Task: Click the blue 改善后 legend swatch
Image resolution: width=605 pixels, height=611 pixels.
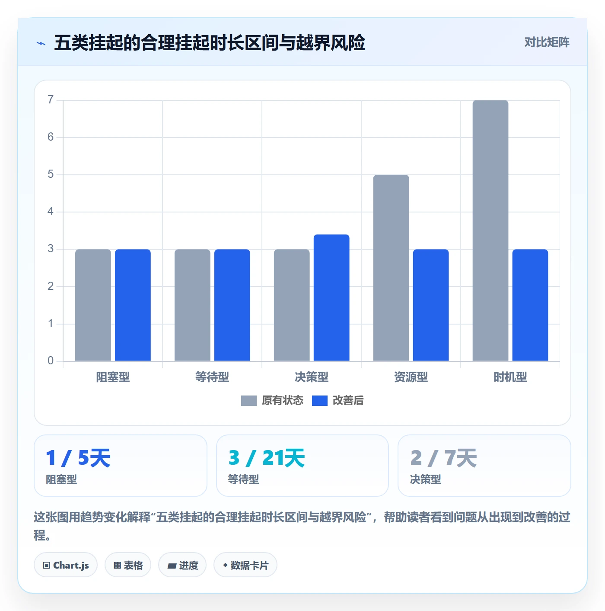Action: pyautogui.click(x=320, y=401)
